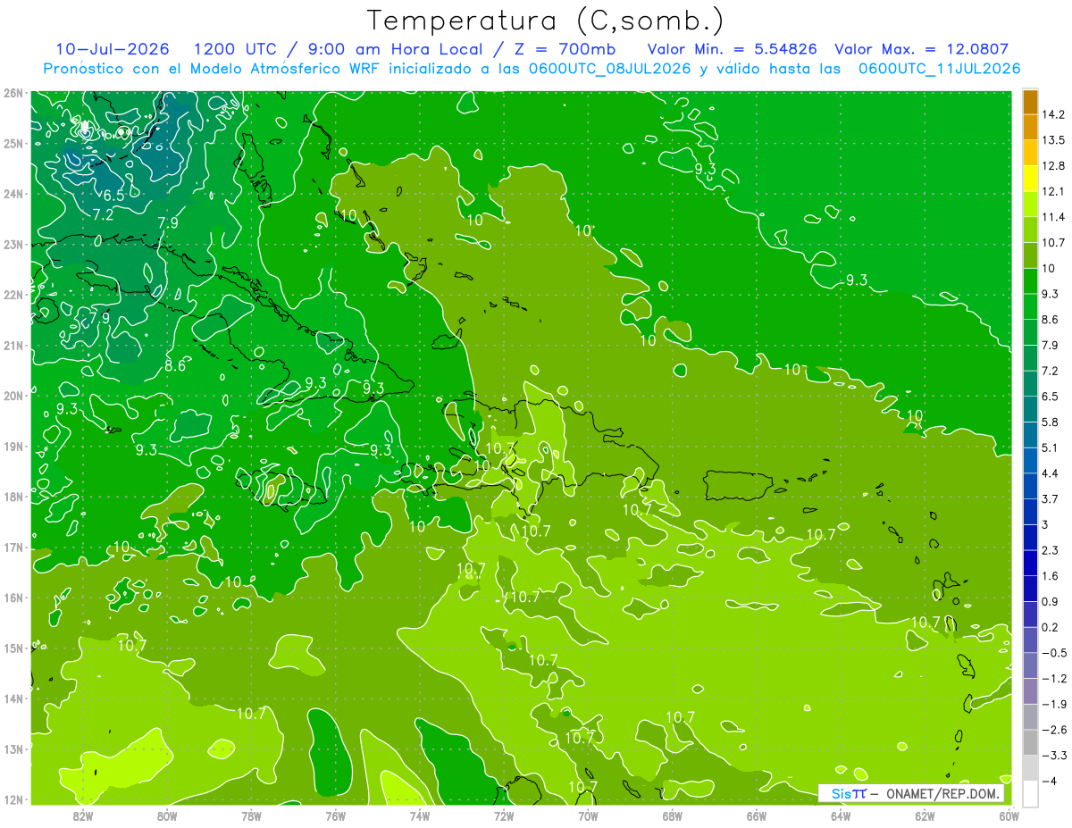This screenshot has width=1072, height=828.
Task: Click the title "Temperatura (C,somb.)"
Action: pos(545,21)
